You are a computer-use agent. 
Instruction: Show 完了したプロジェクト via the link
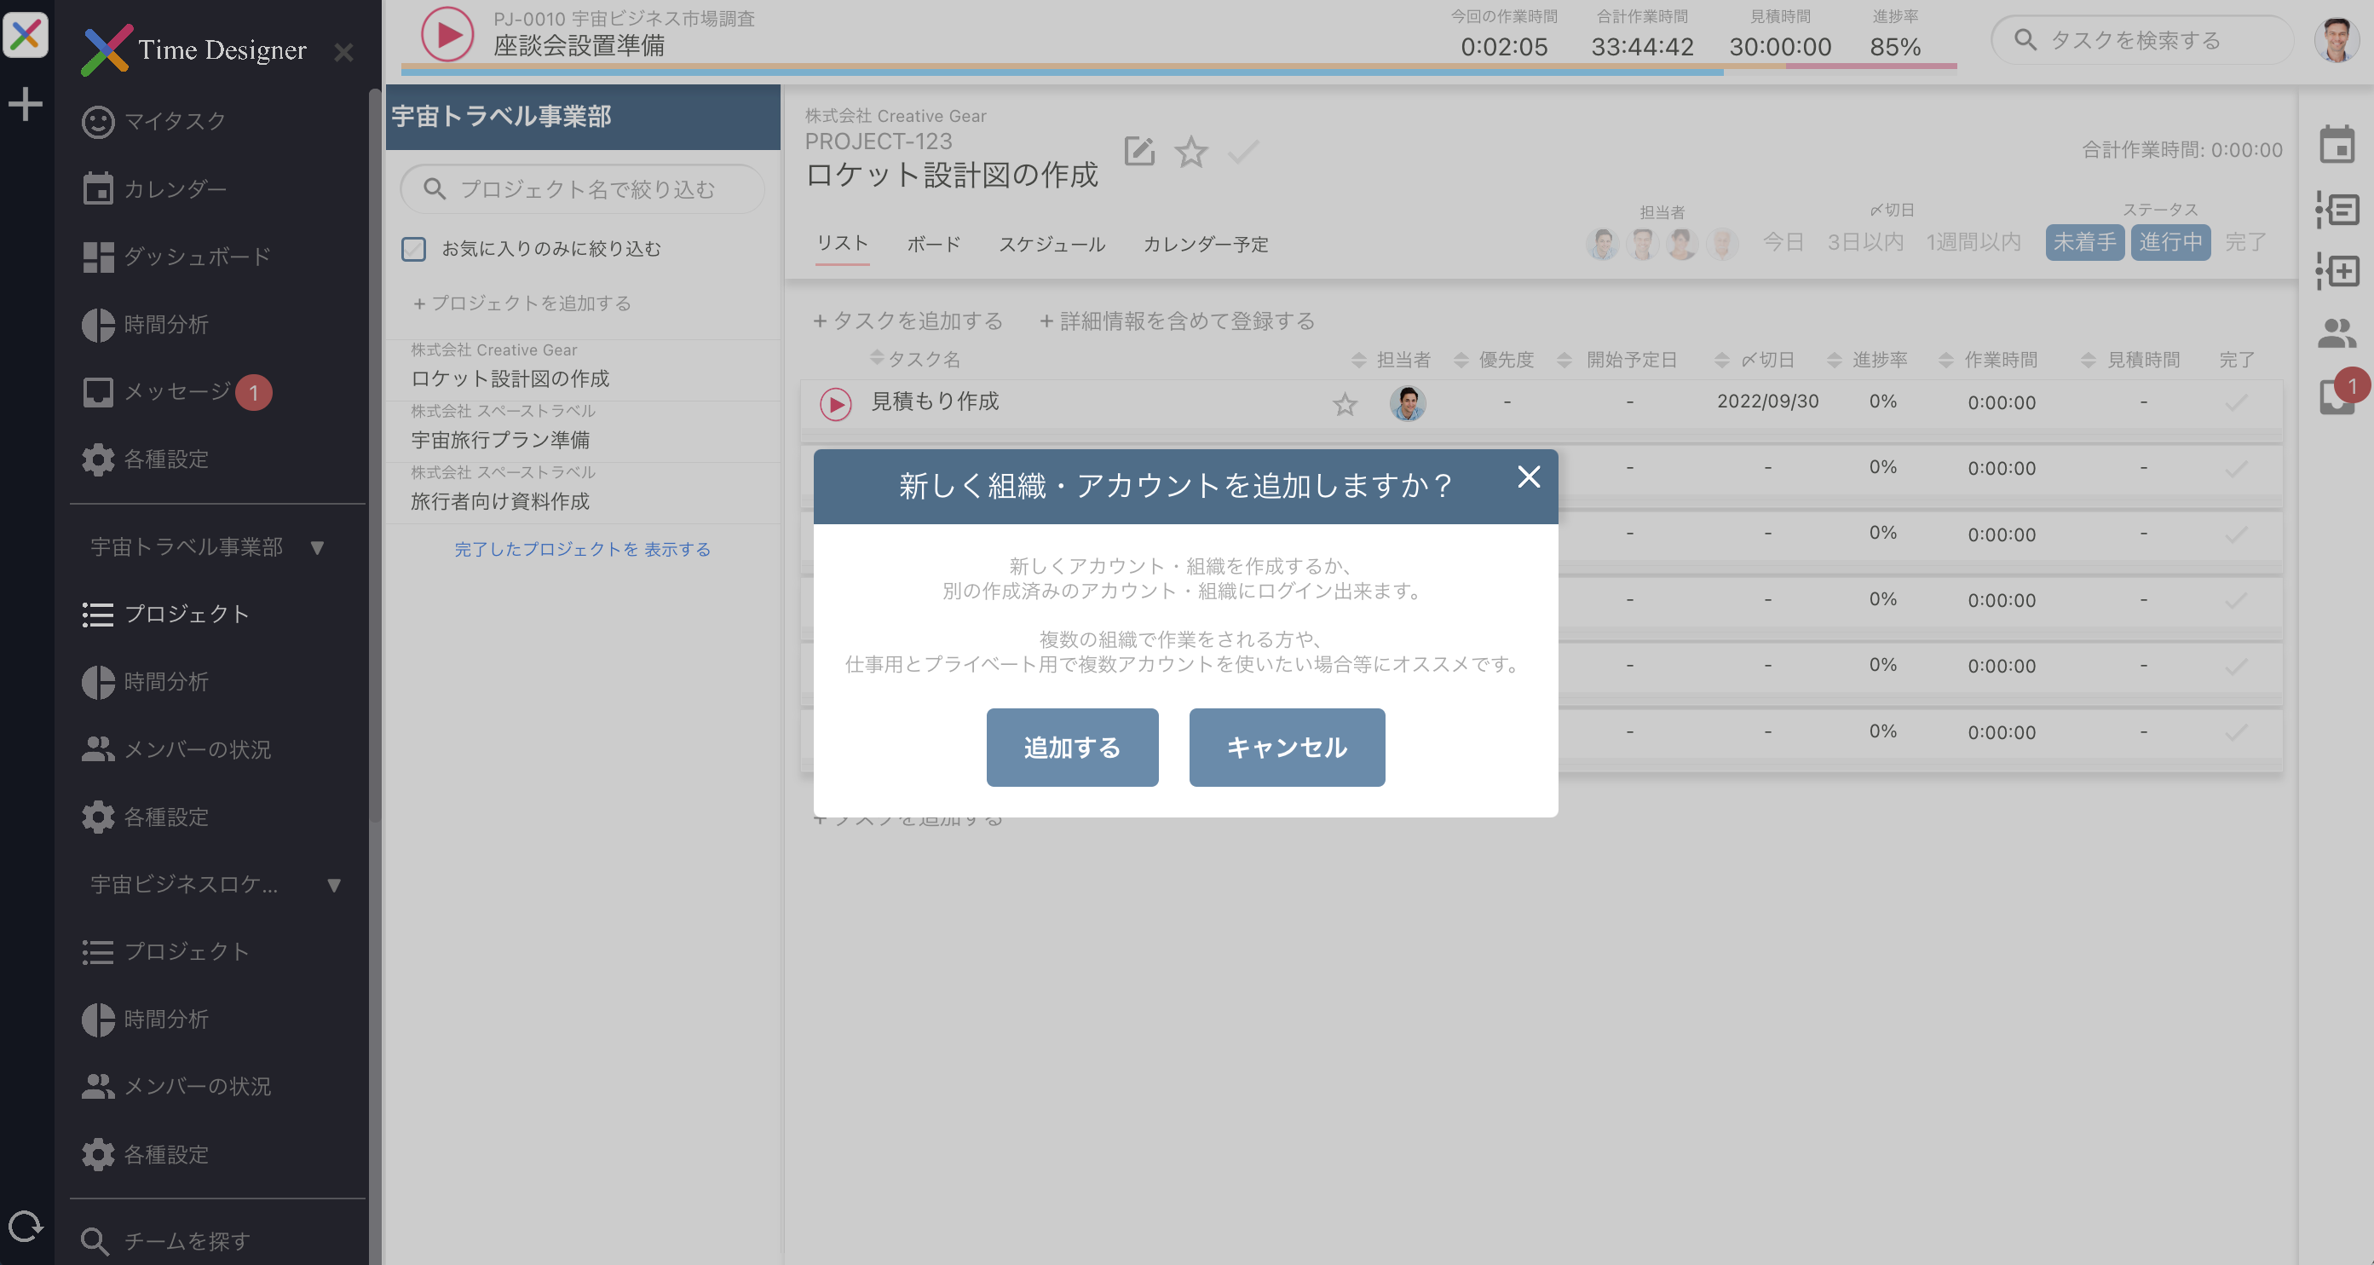[x=583, y=549]
